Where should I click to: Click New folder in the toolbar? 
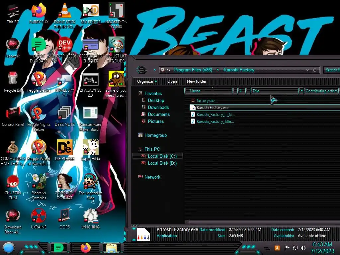click(197, 81)
